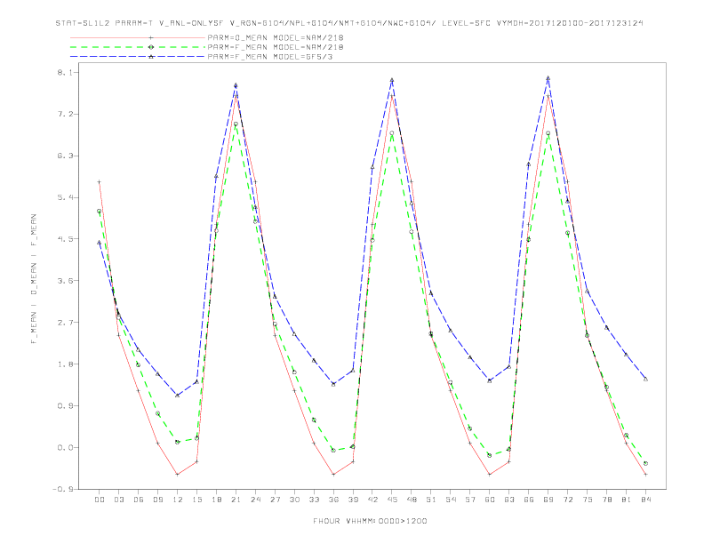
Task: Click x-axis tick label 54
Action: (451, 500)
